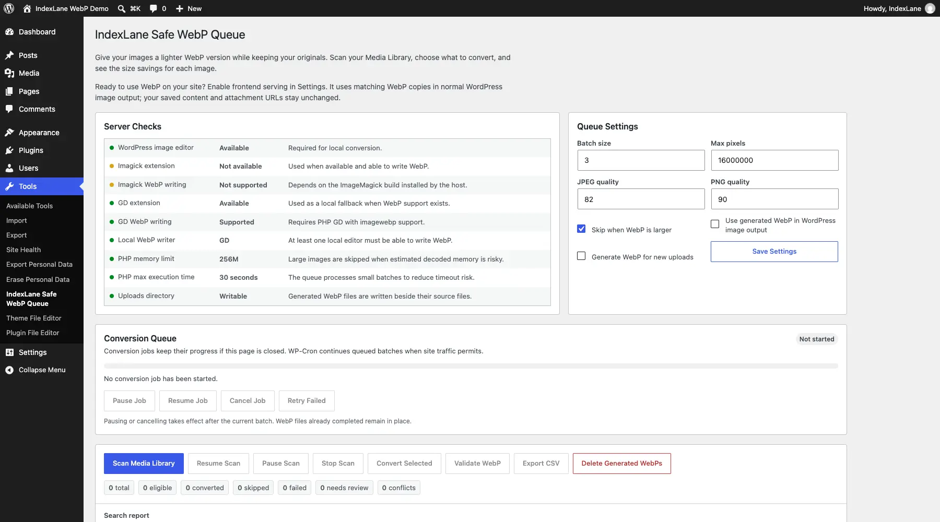
Task: Click Resume Scan button
Action: (x=218, y=464)
